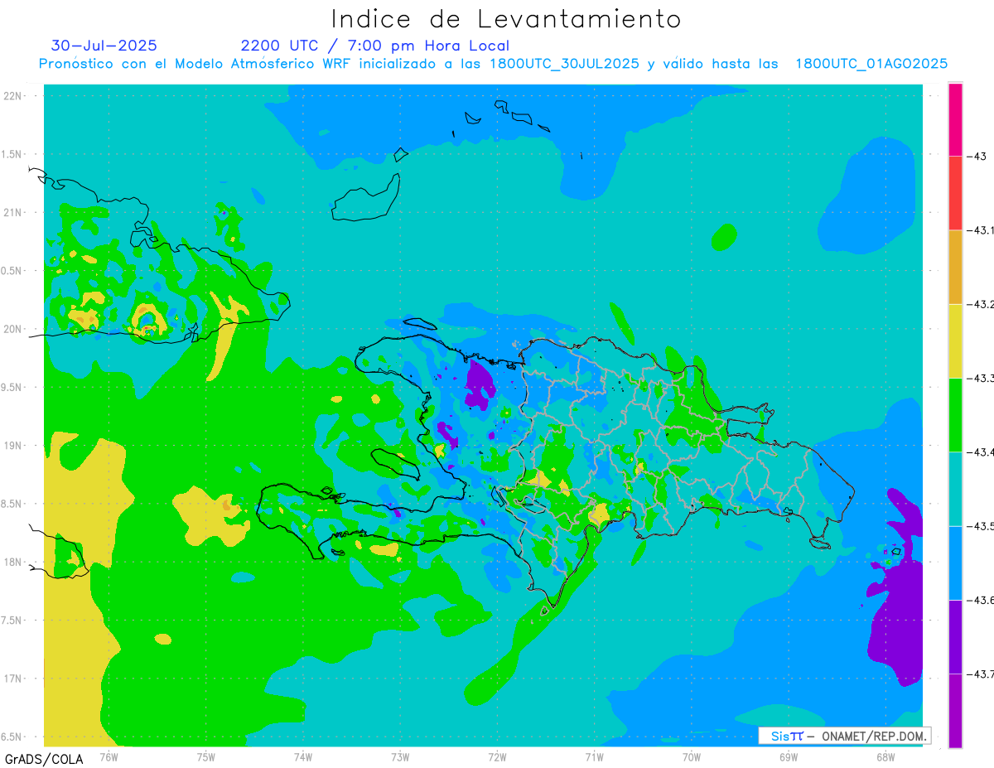994x768 pixels.
Task: Click the "73W" longitude label
Action: point(400,756)
